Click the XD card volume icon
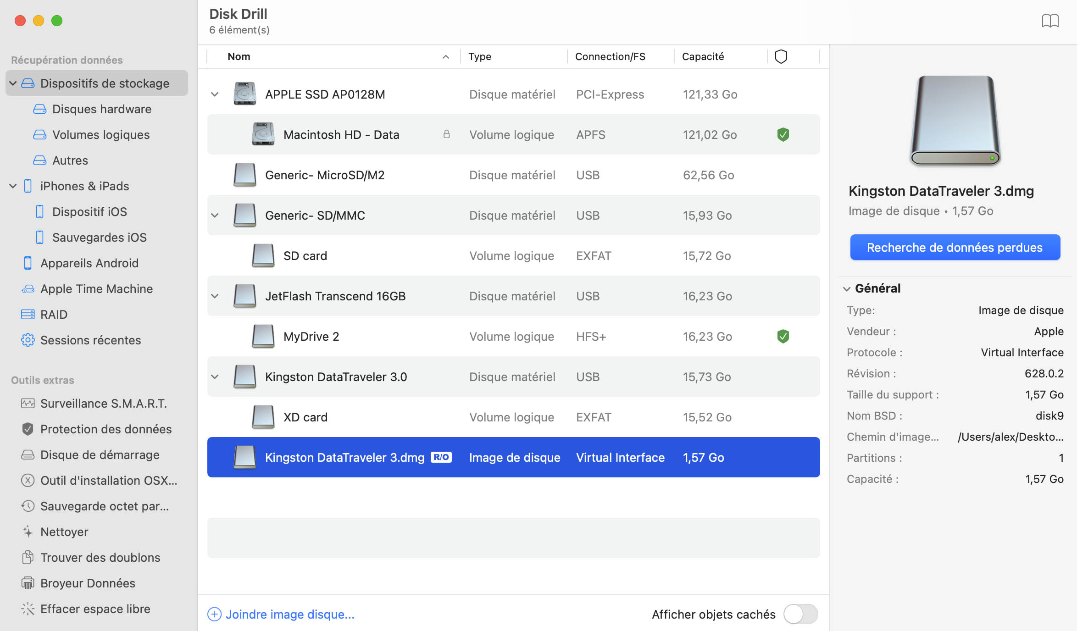Viewport: 1077px width, 631px height. 263,417
